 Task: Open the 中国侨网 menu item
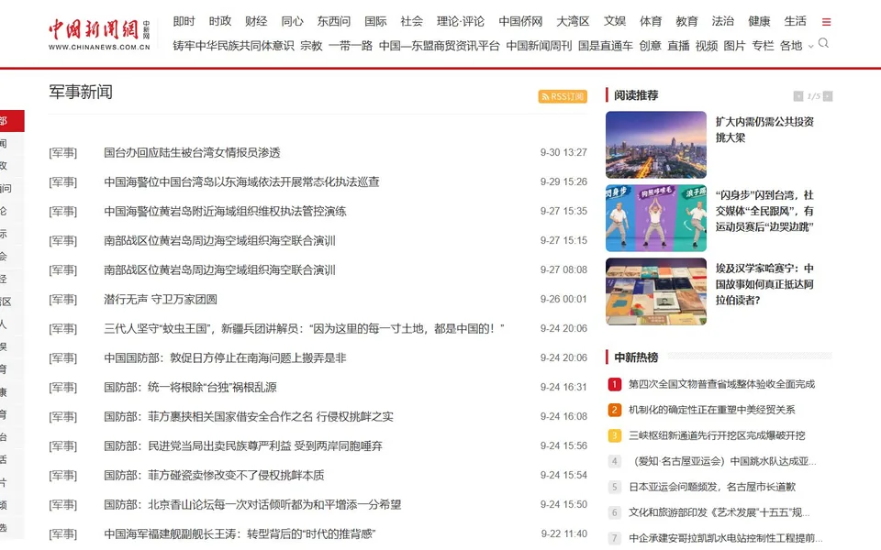click(520, 21)
